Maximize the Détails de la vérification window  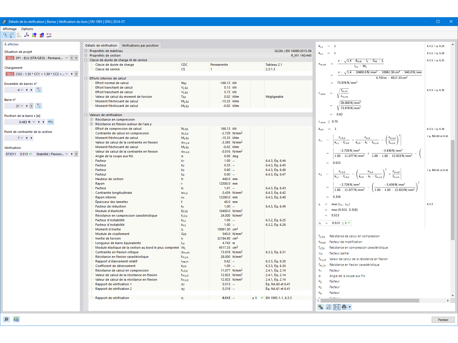[x=438, y=21]
